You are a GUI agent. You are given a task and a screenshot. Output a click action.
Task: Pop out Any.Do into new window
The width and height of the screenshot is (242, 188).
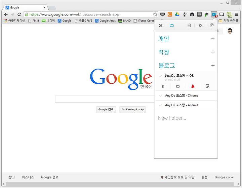click(x=211, y=26)
